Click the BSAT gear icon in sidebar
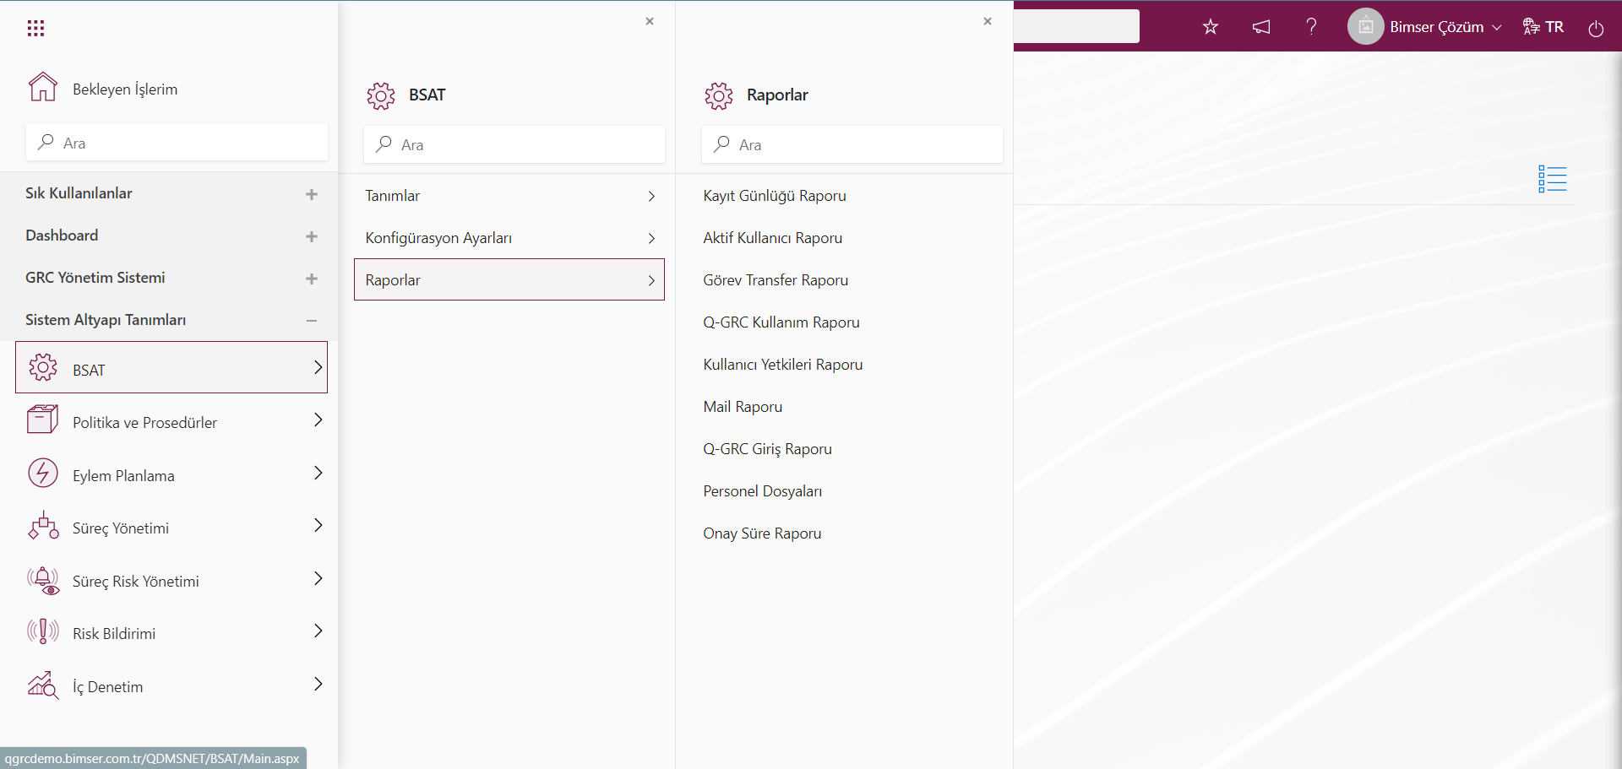Image resolution: width=1622 pixels, height=769 pixels. tap(43, 367)
